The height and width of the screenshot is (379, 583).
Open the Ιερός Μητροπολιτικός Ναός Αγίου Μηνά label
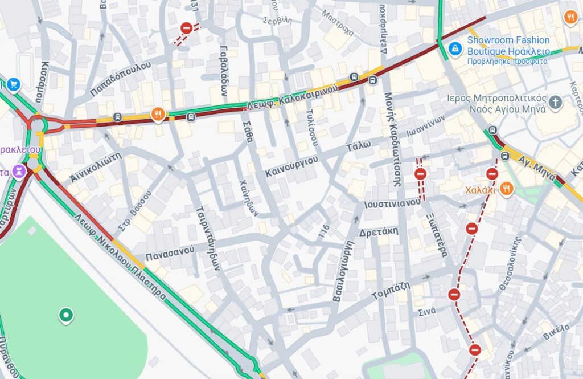(x=496, y=104)
